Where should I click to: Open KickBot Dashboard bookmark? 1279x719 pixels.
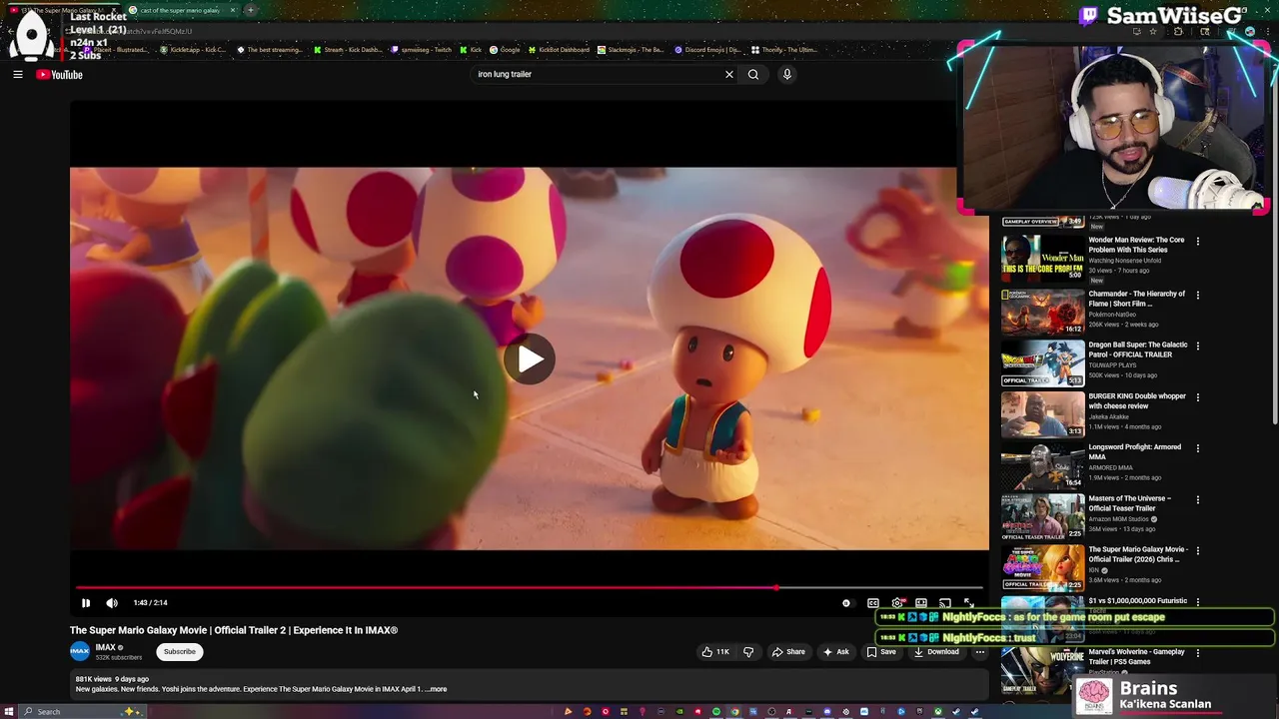tap(559, 50)
